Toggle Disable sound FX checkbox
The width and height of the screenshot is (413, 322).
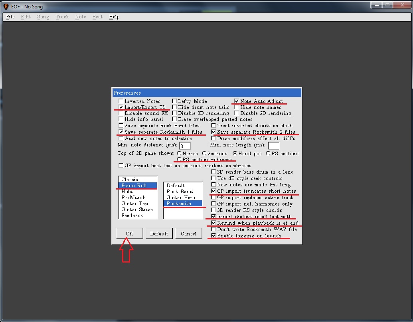[x=121, y=113]
